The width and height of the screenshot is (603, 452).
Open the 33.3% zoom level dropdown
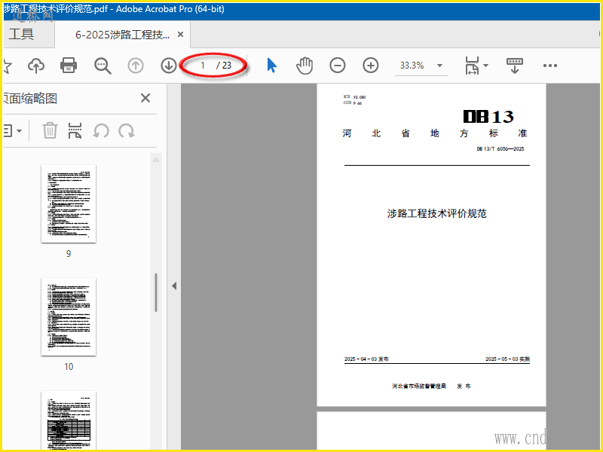[x=421, y=66]
